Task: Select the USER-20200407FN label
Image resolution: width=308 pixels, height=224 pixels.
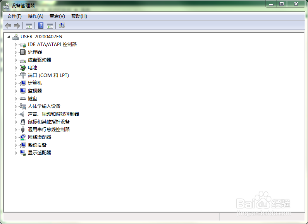Action: [x=41, y=37]
